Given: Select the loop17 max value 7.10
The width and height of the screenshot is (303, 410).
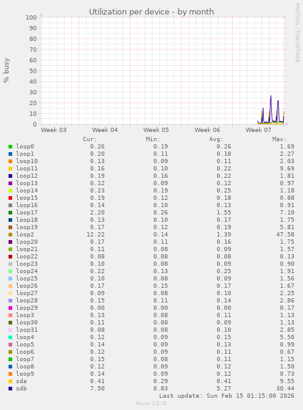Looking at the screenshot, I should (x=287, y=213).
